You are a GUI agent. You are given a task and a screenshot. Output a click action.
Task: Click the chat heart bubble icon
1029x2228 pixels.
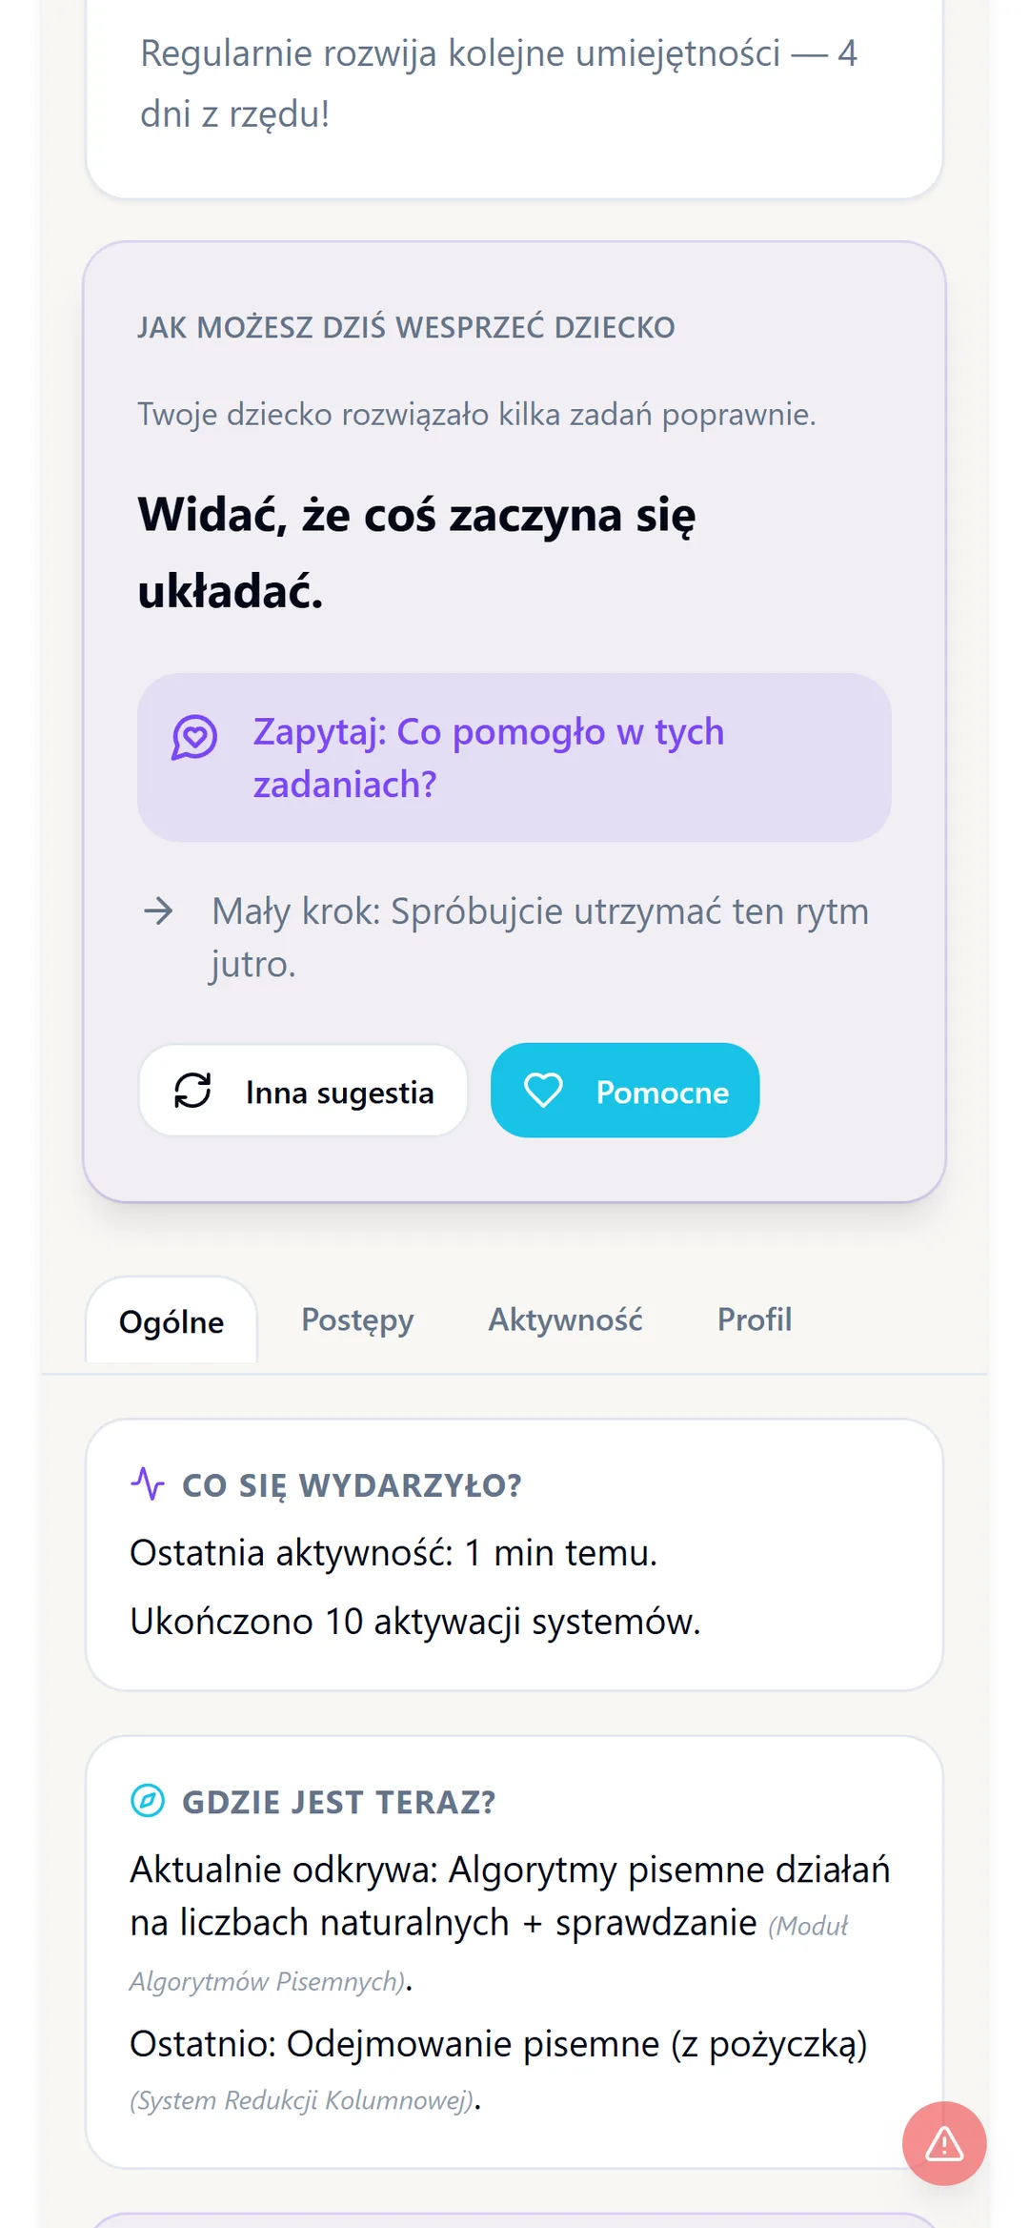[194, 737]
